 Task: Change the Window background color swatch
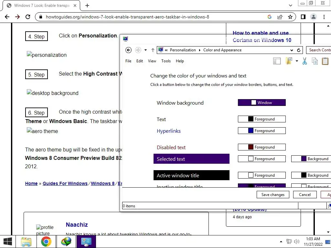coord(262,102)
